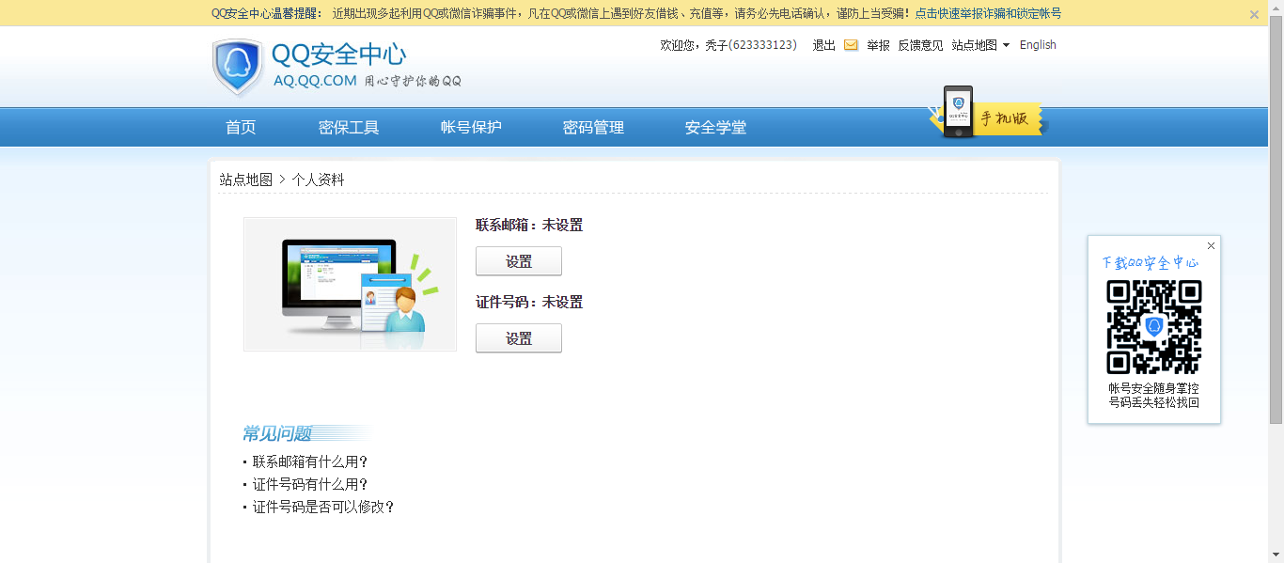The image size is (1284, 563).
Task: Open the 密保工具 navigation tab
Action: (x=349, y=128)
